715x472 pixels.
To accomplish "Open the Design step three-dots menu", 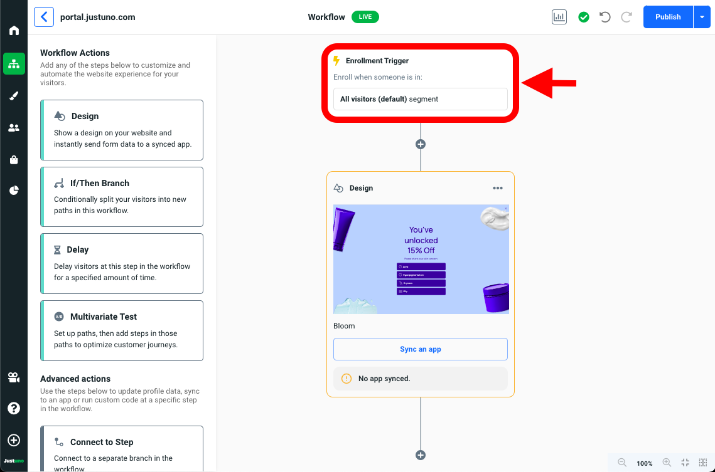I will tap(498, 188).
